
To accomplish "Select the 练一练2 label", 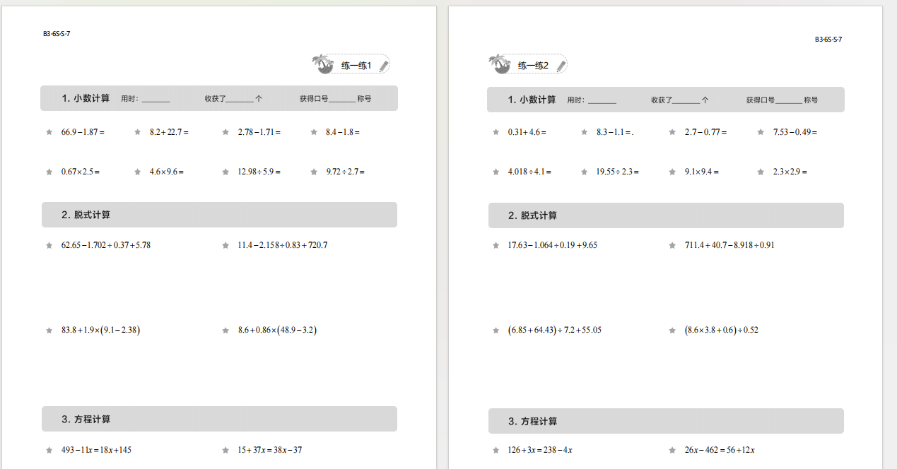I will click(x=533, y=66).
